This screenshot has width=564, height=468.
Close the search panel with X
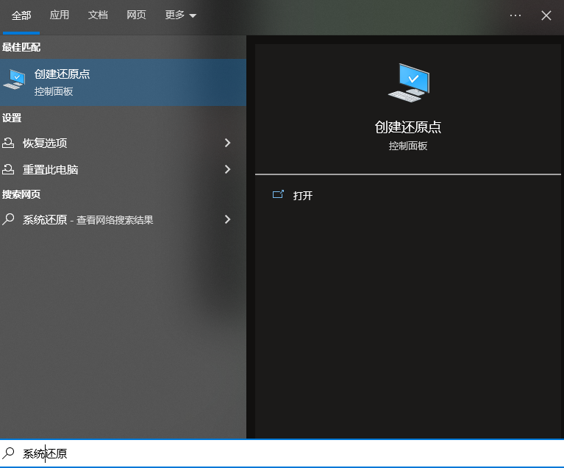(546, 15)
